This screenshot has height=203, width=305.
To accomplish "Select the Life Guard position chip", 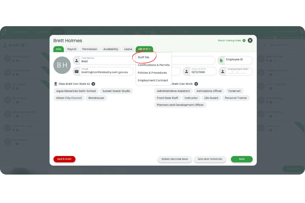I will click(211, 98).
